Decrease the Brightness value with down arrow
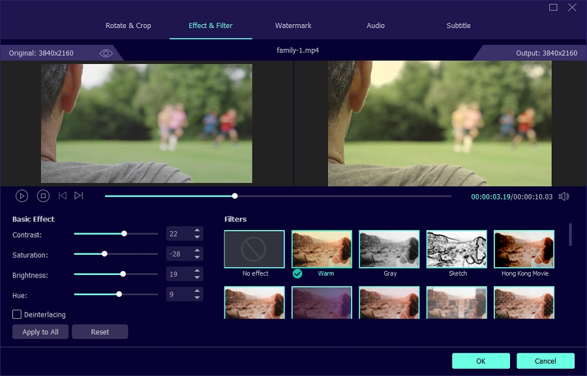The width and height of the screenshot is (587, 376). click(197, 277)
